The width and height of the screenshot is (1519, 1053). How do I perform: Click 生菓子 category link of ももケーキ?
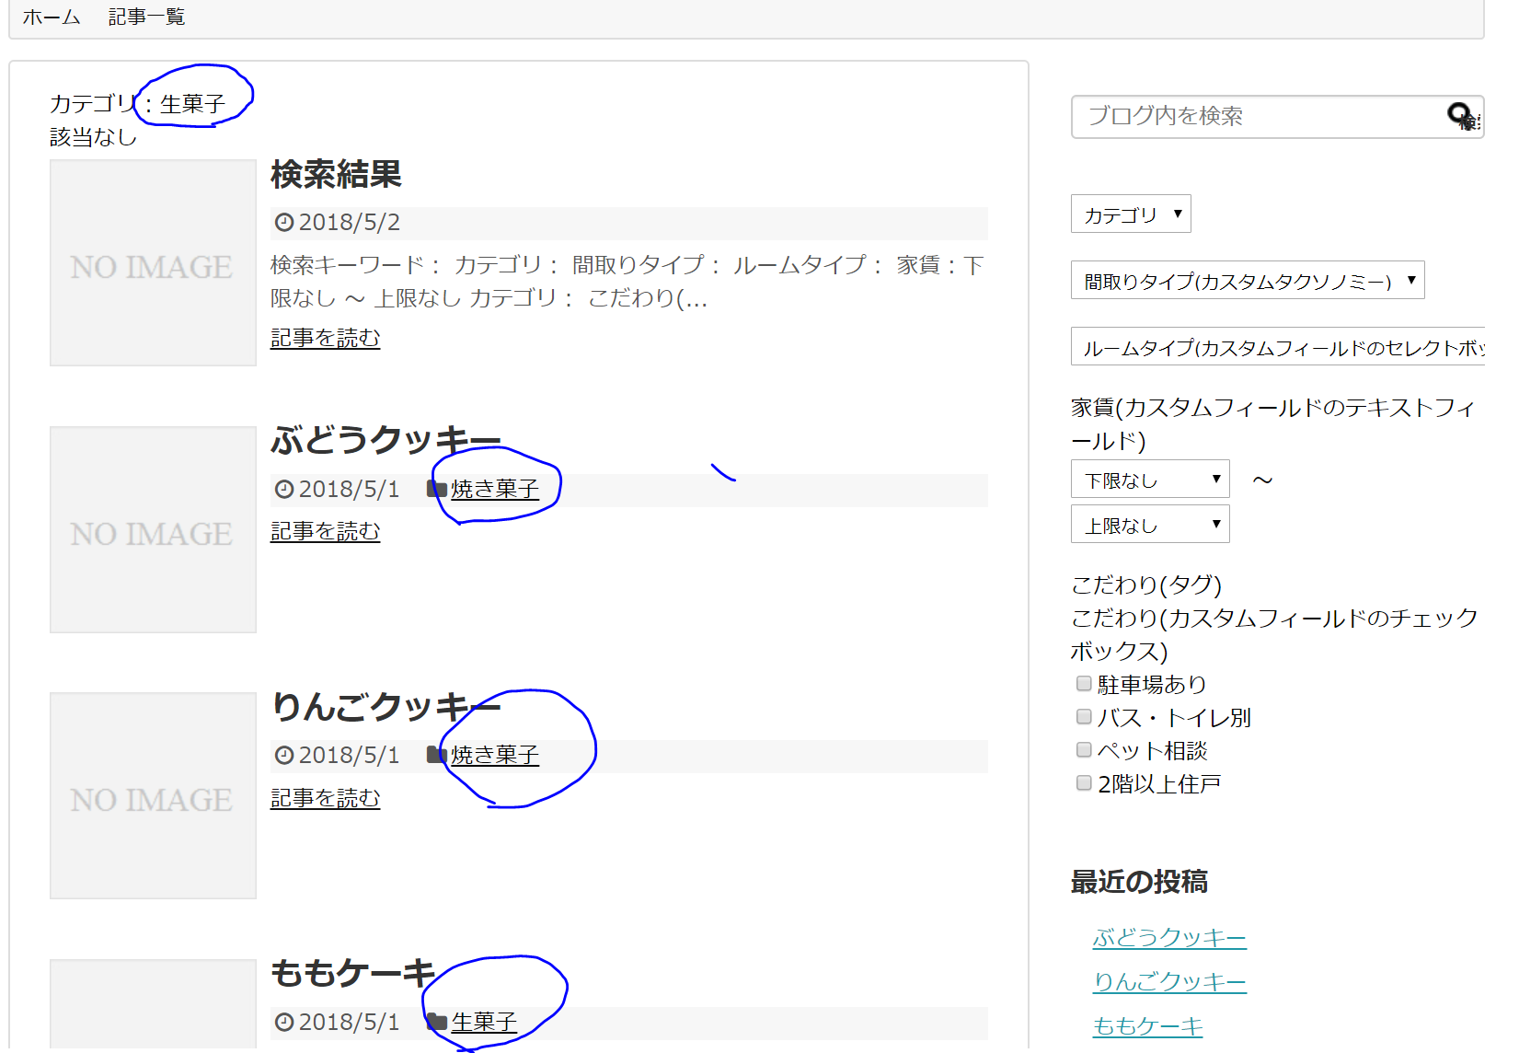(484, 1022)
